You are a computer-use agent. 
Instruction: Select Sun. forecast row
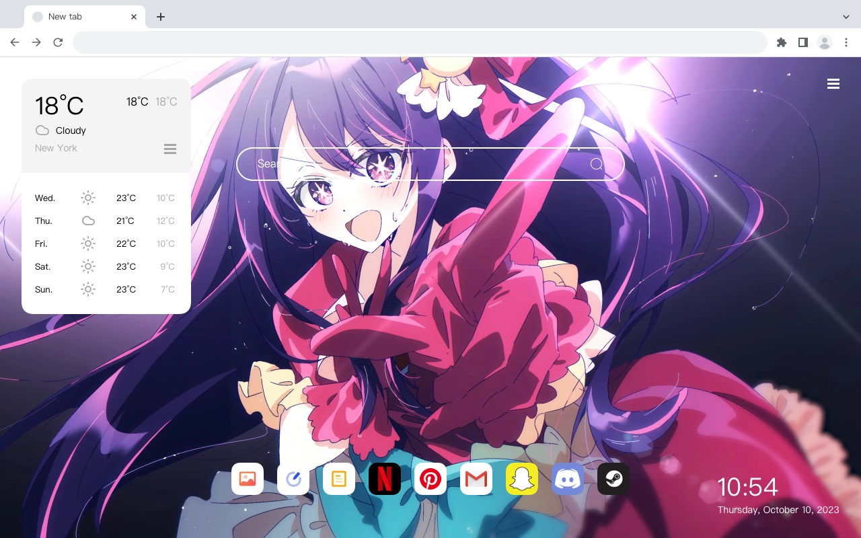point(106,289)
